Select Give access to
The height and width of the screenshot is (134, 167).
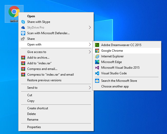pos(56,52)
